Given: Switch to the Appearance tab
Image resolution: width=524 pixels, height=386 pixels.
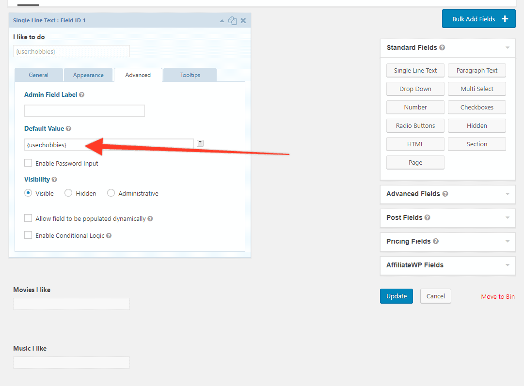Looking at the screenshot, I should tap(88, 75).
